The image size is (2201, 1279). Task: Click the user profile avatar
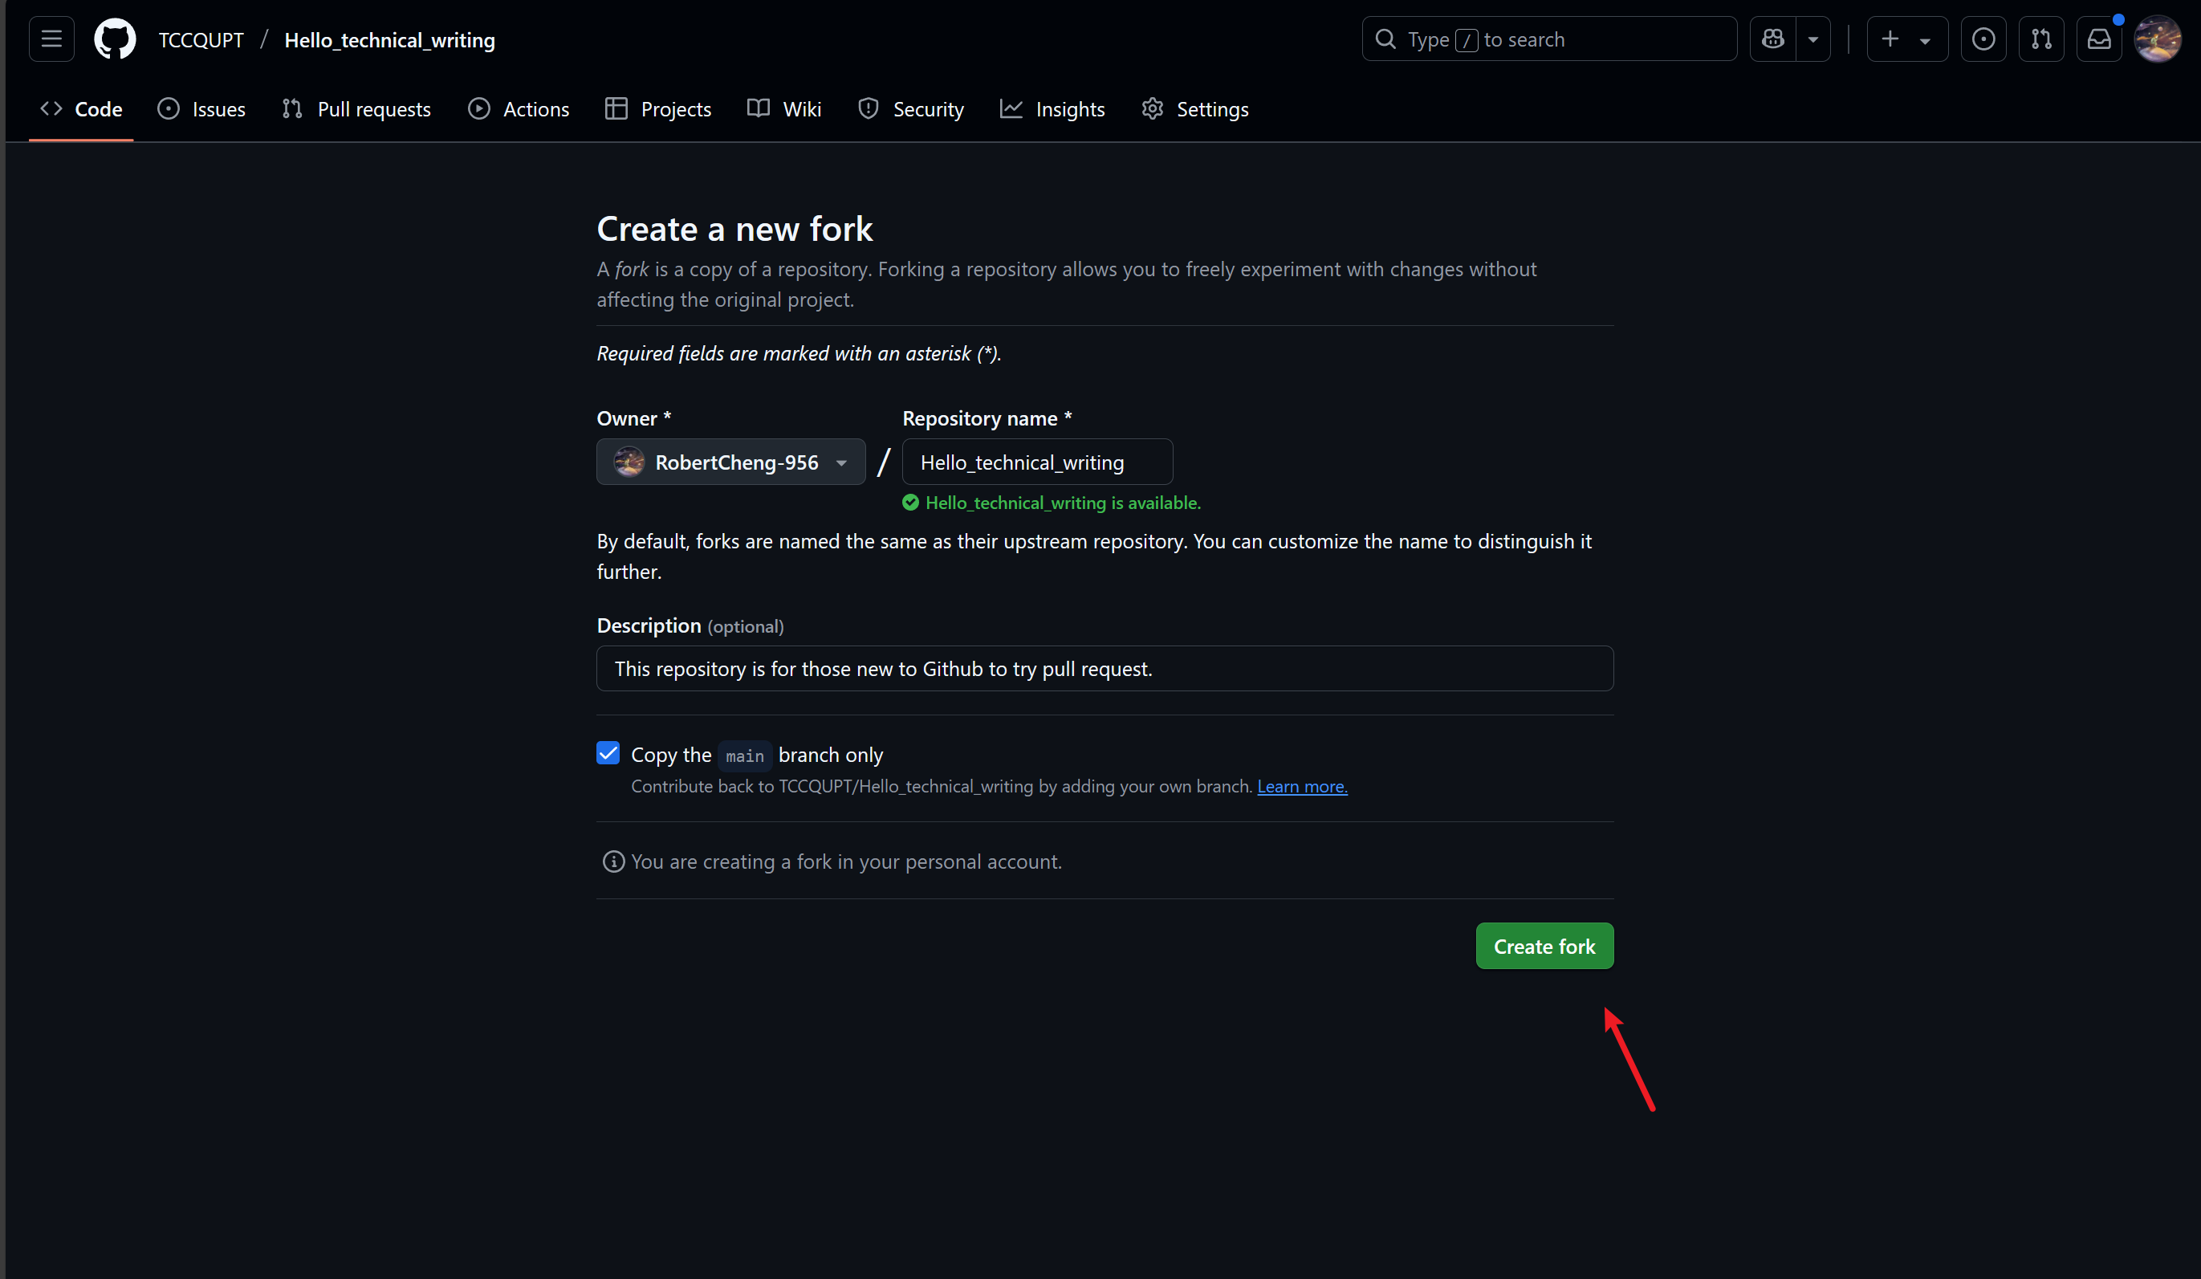coord(2158,39)
